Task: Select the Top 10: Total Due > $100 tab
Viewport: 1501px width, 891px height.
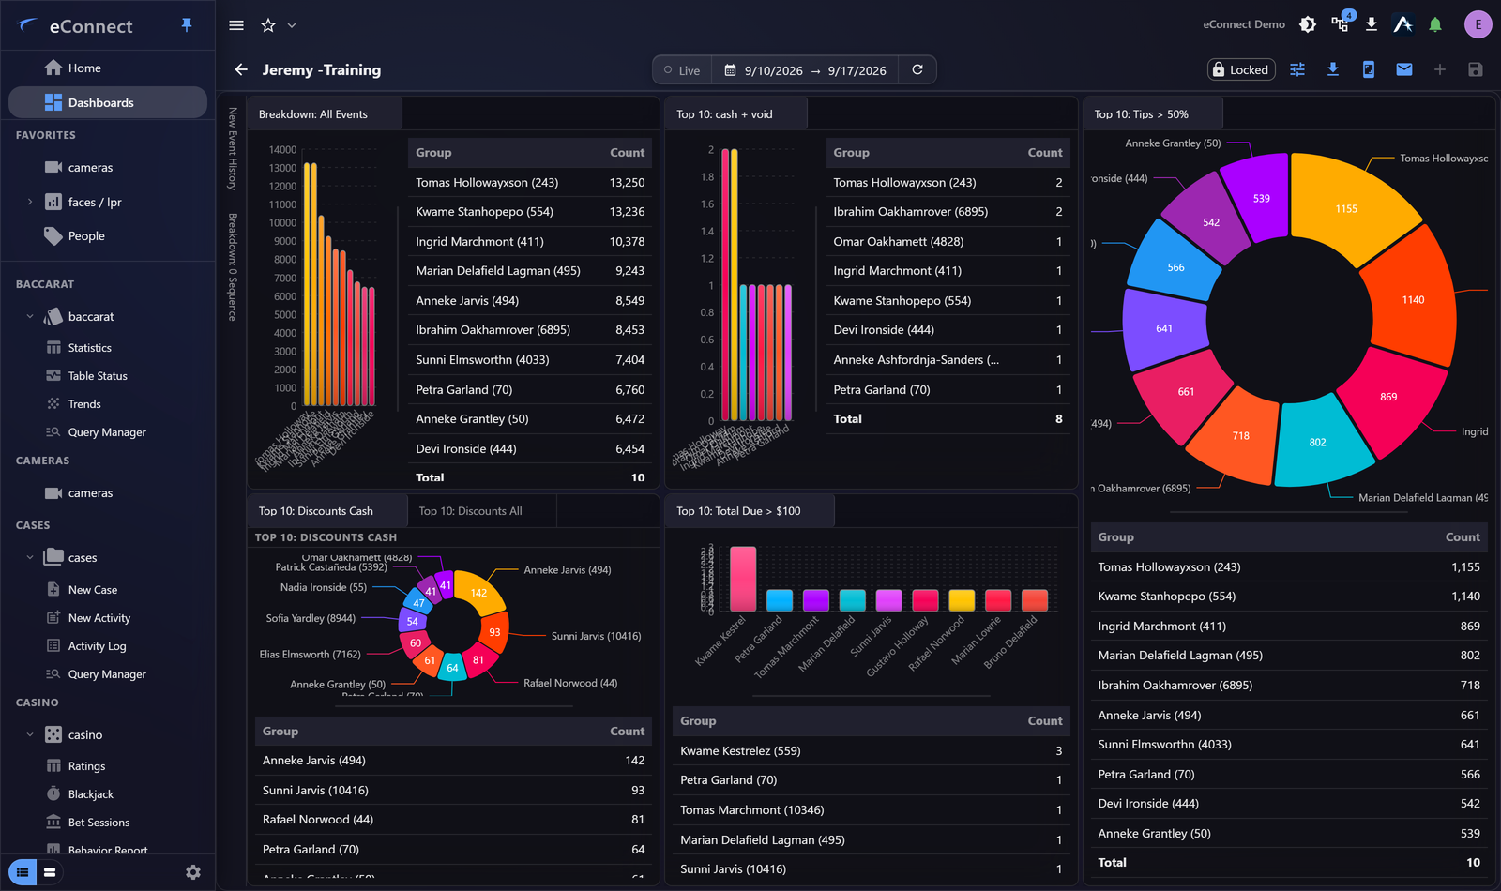Action: [750, 511]
